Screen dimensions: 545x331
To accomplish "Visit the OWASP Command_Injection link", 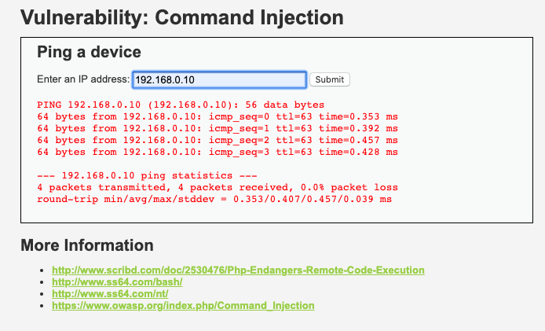I will tap(183, 306).
